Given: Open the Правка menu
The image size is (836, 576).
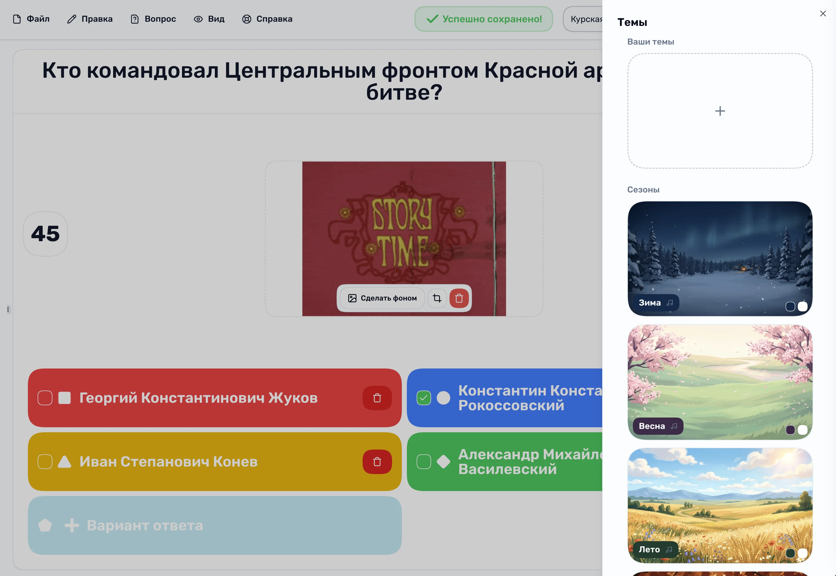Looking at the screenshot, I should (90, 19).
